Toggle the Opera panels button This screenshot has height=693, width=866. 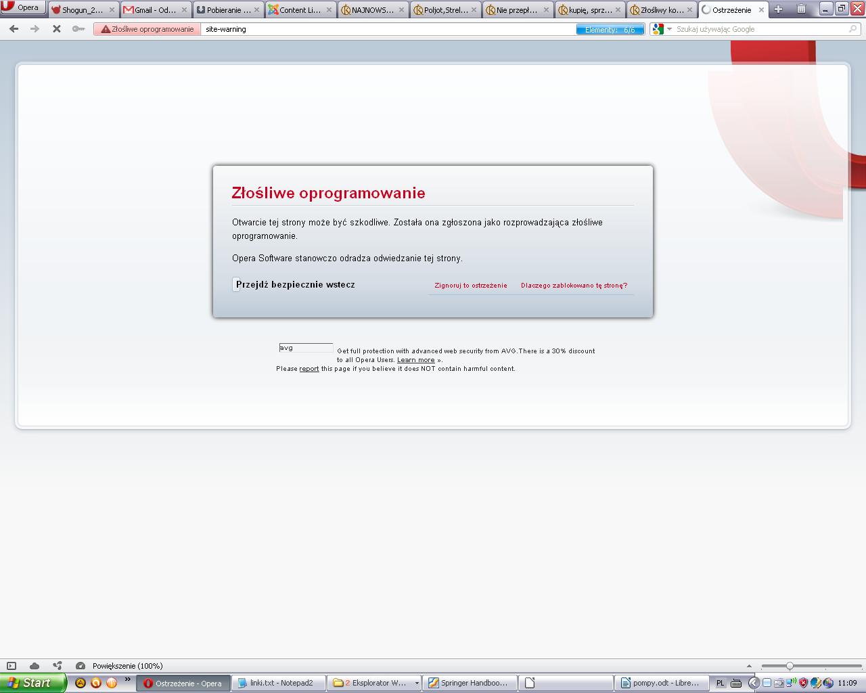click(12, 666)
